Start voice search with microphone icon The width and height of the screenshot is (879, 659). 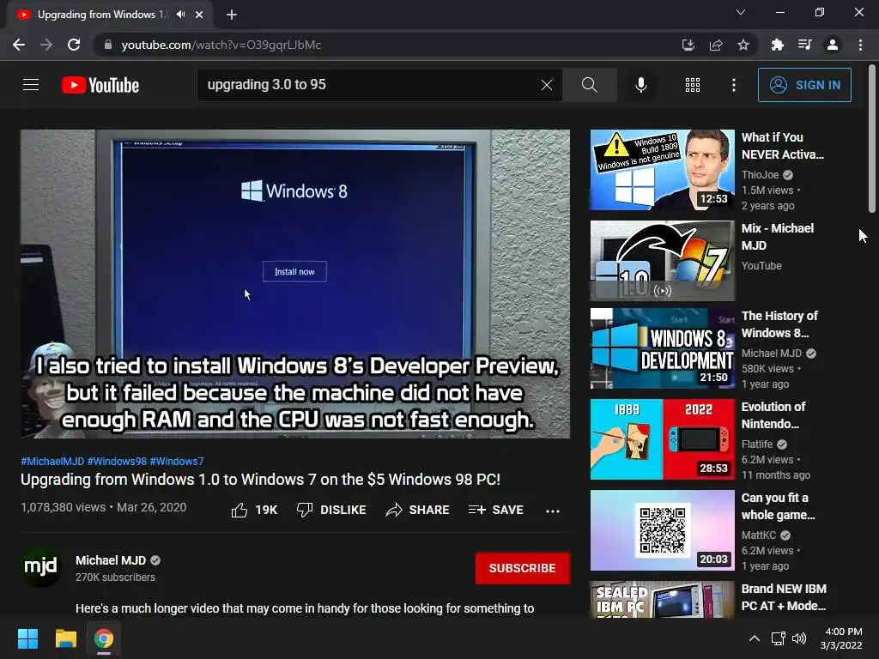[x=640, y=85]
